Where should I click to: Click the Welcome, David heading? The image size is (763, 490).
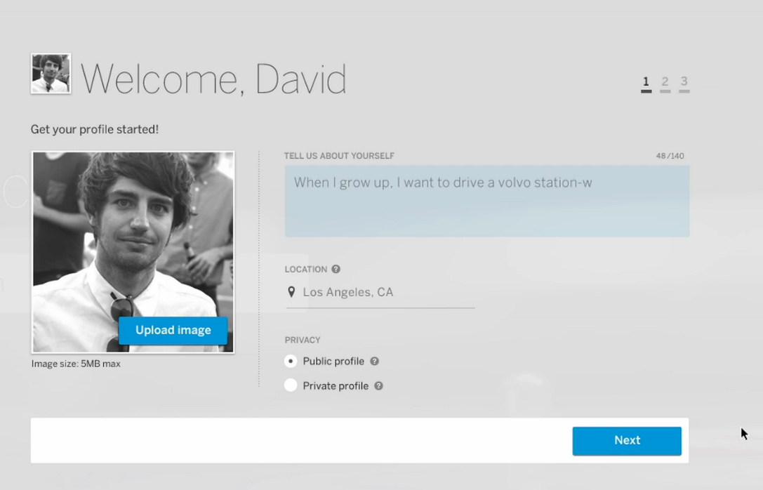(x=213, y=79)
